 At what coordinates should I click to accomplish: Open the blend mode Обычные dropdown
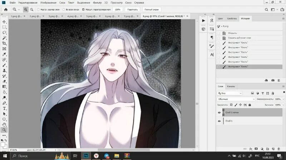click(236, 99)
